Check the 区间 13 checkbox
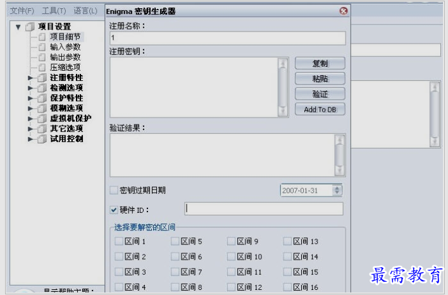The image size is (448, 295). point(288,241)
